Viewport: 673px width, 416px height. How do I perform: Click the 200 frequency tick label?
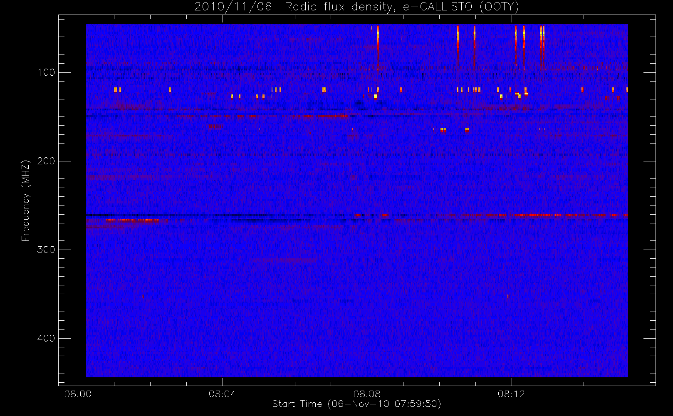(46, 161)
